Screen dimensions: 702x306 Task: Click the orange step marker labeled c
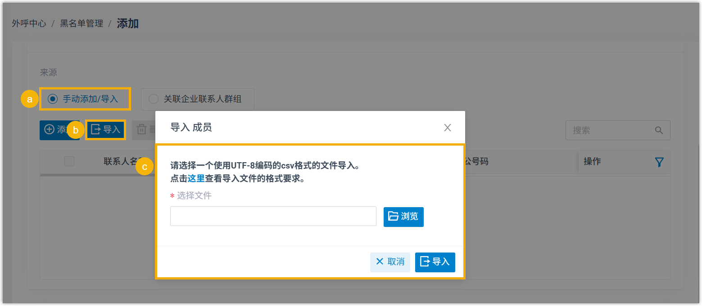click(145, 167)
